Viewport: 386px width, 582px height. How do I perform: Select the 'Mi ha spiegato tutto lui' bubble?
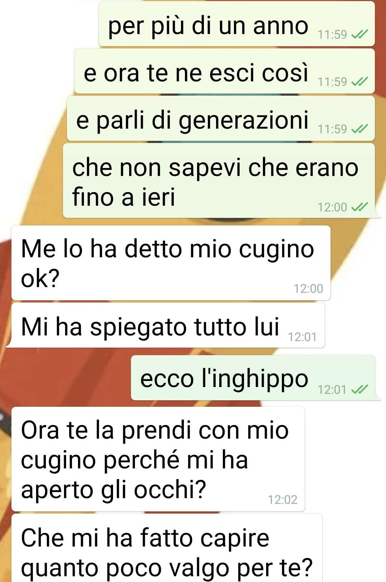tap(168, 325)
